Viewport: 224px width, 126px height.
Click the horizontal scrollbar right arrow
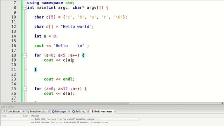tap(223, 103)
